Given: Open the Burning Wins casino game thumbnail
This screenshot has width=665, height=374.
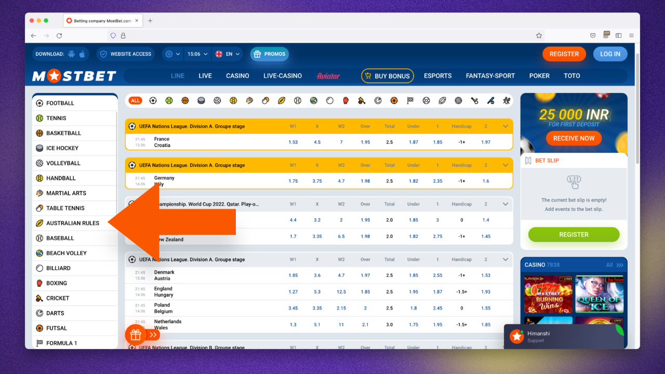Looking at the screenshot, I should coord(548,294).
